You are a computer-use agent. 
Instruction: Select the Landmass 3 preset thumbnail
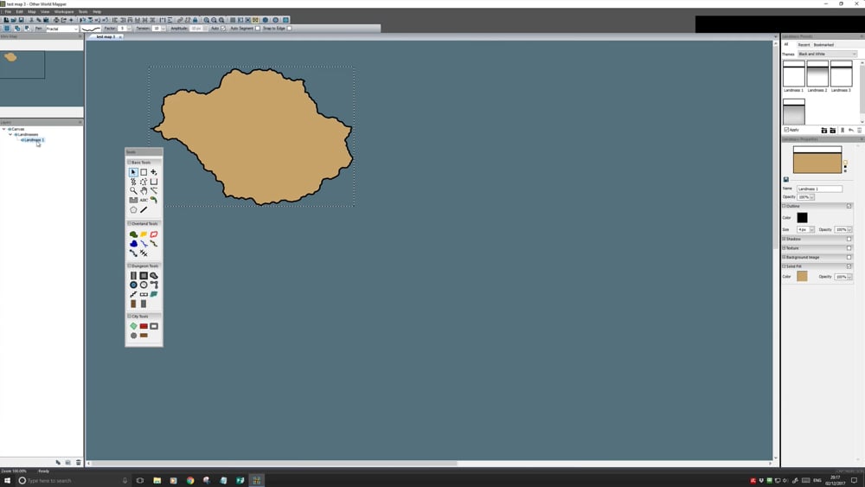click(842, 74)
